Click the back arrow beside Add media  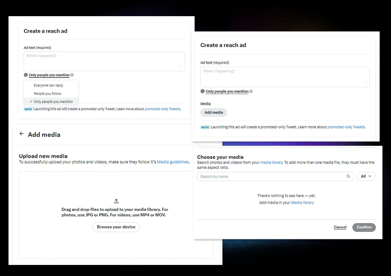tap(22, 134)
